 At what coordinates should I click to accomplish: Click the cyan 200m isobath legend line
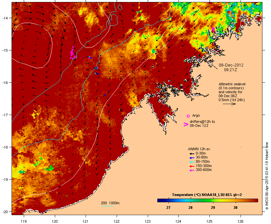pyautogui.click(x=107, y=206)
